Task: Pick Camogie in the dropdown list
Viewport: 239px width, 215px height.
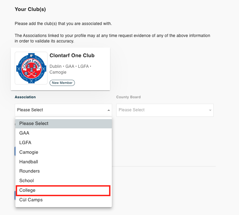Action: [64, 152]
